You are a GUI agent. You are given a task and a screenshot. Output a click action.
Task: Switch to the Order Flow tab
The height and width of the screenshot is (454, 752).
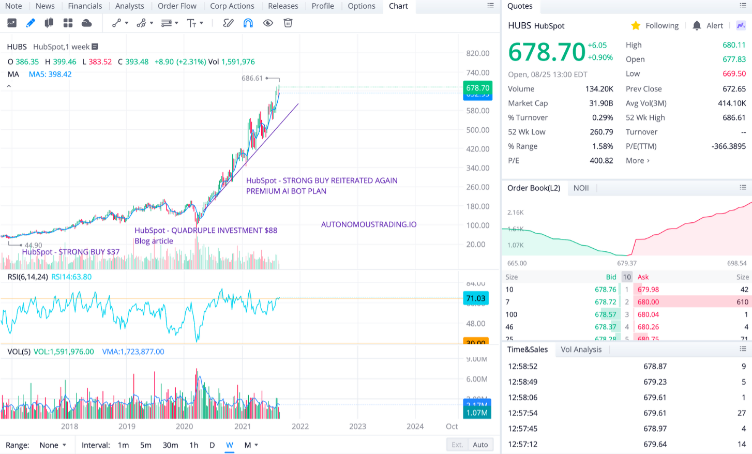[177, 6]
